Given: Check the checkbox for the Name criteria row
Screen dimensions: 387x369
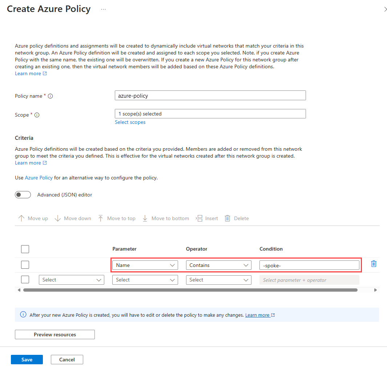Looking at the screenshot, I should coord(25,265).
